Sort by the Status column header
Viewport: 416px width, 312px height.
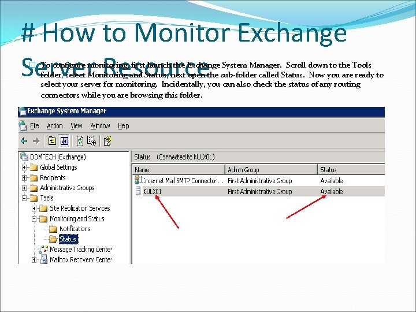[x=351, y=169]
